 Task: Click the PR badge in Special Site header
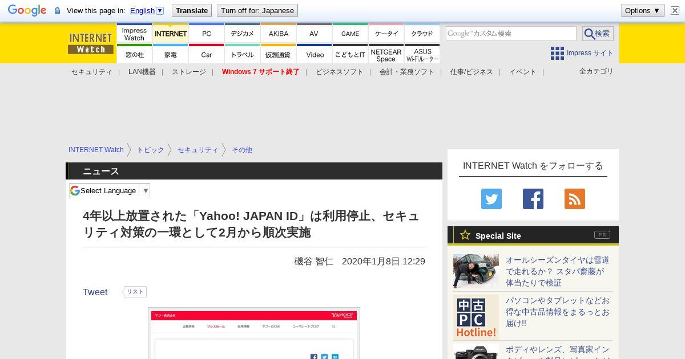coord(602,235)
